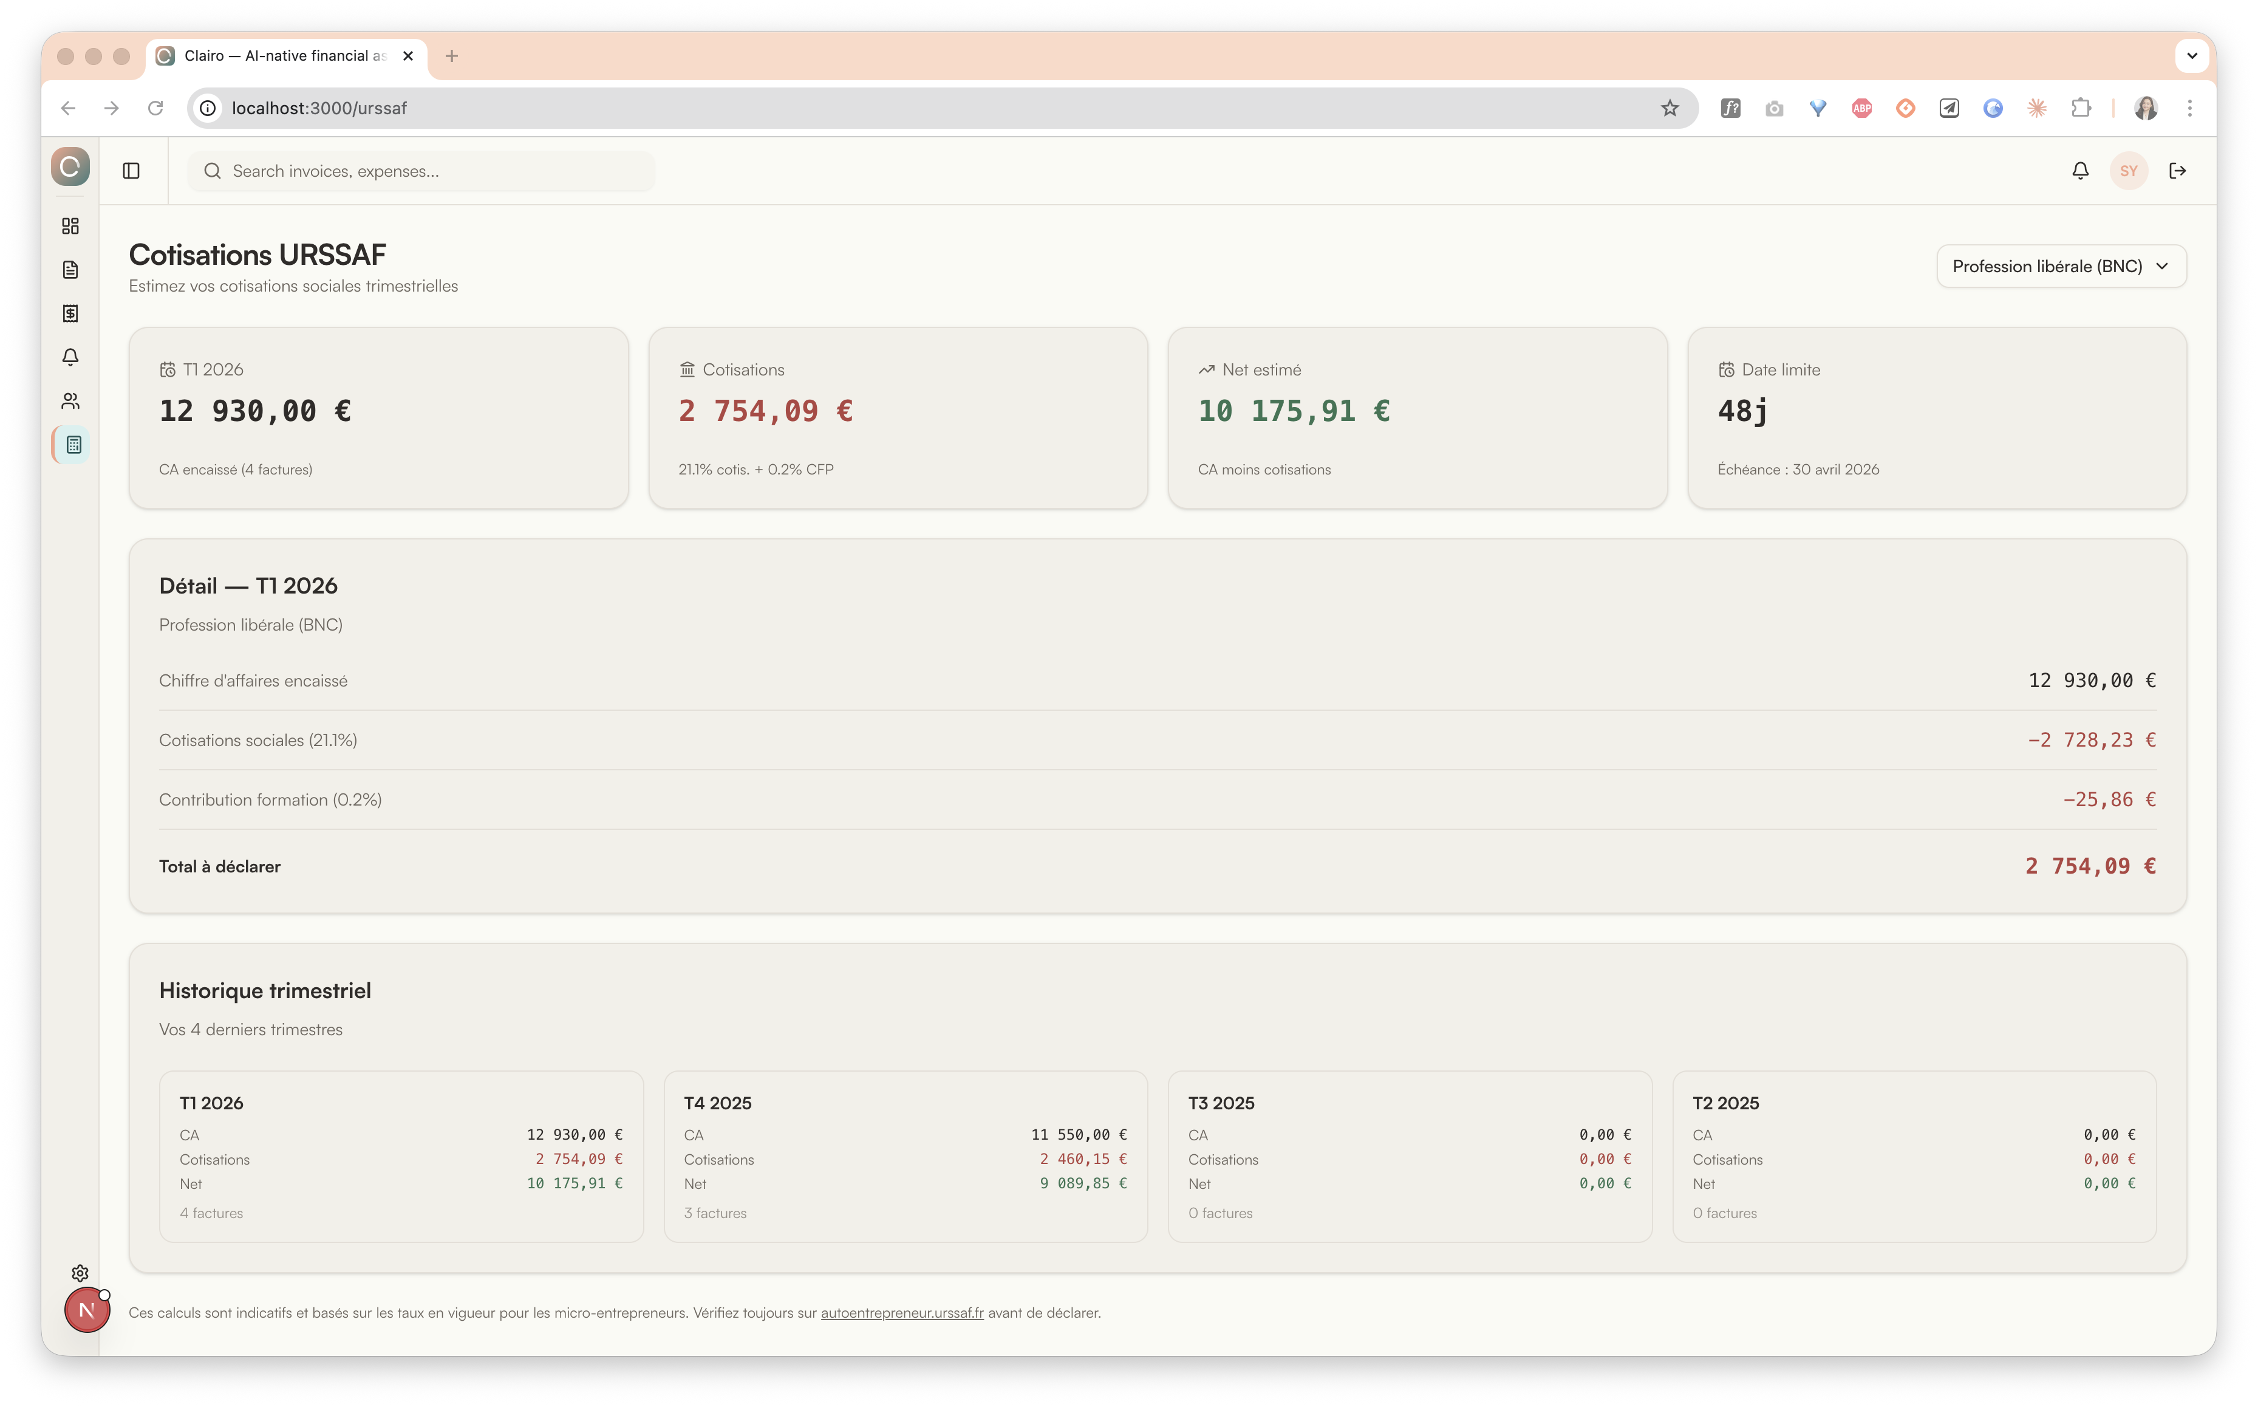
Task: Click the 11 550,00 € CA in T4 2025
Action: point(1079,1135)
